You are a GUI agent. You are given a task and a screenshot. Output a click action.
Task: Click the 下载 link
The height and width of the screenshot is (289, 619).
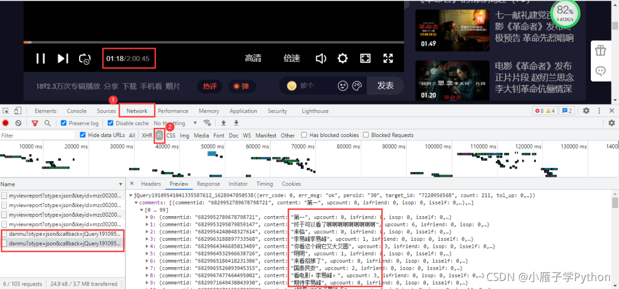(129, 86)
